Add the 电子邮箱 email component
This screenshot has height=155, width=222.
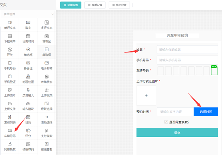pos(47,65)
